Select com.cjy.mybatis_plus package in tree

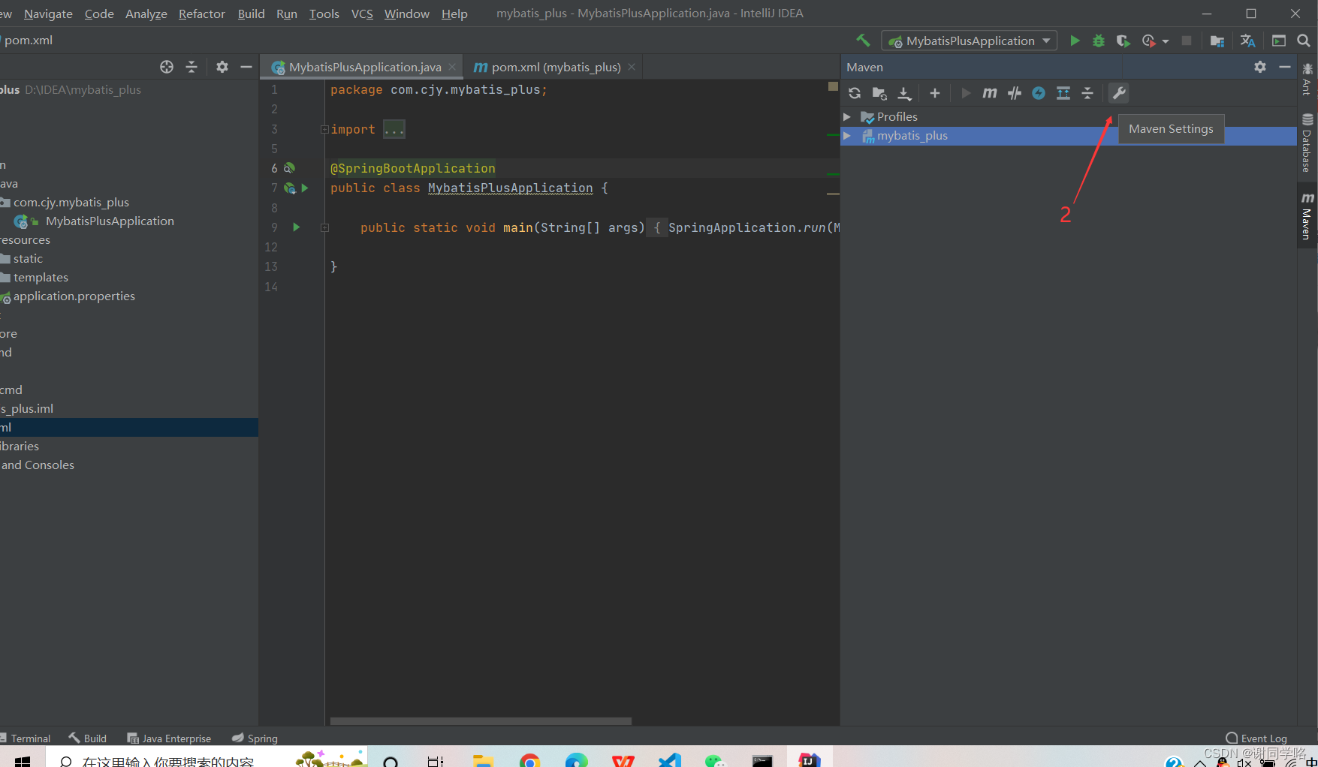[71, 202]
